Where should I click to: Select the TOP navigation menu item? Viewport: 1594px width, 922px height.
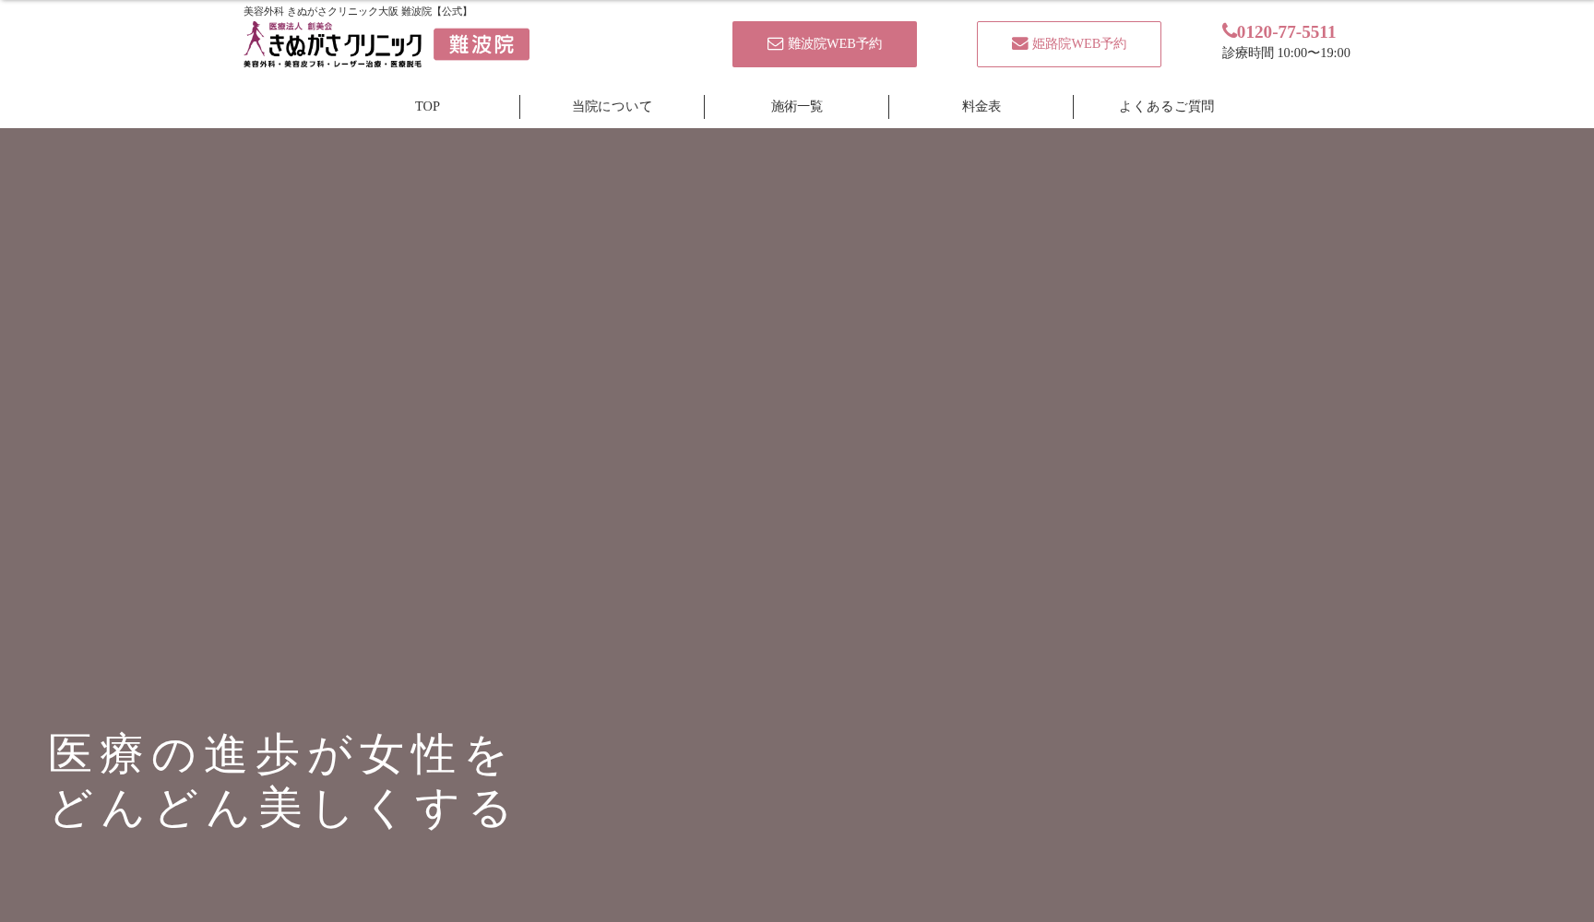pos(427,106)
